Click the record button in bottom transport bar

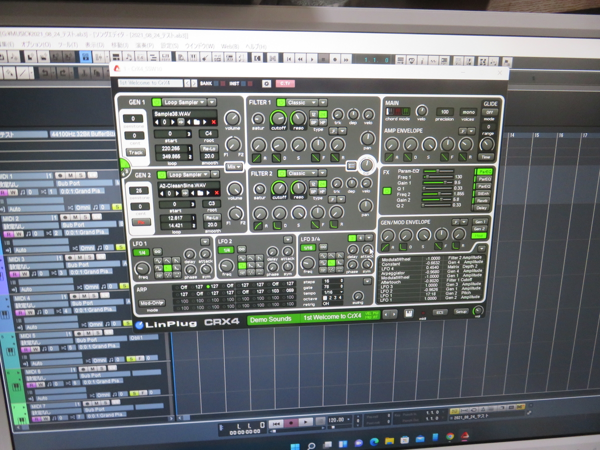(x=291, y=423)
